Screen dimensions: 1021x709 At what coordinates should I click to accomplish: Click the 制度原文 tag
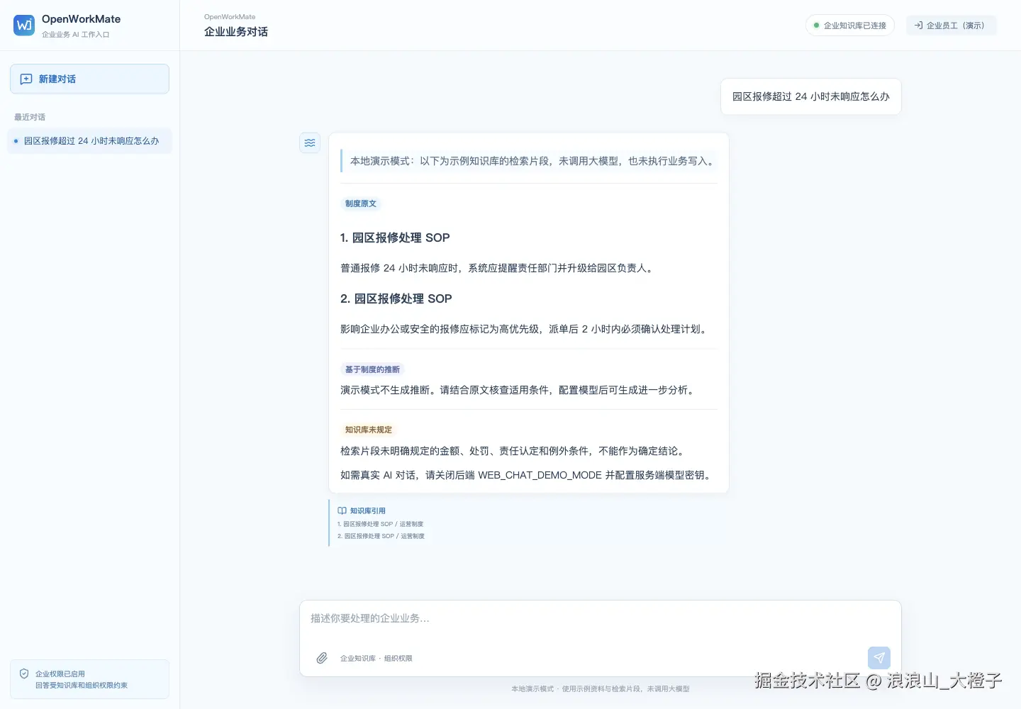pos(361,203)
